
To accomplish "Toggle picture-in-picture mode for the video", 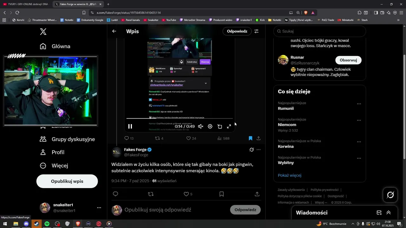I will point(219,126).
